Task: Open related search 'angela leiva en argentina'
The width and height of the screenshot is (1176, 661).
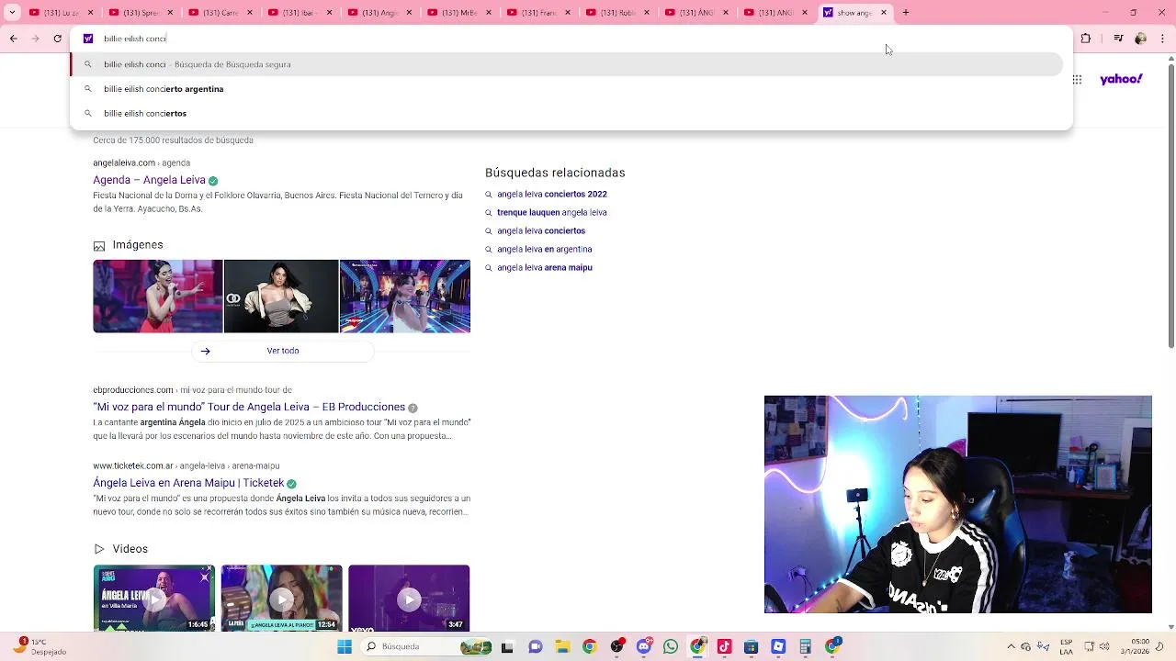Action: (x=544, y=249)
